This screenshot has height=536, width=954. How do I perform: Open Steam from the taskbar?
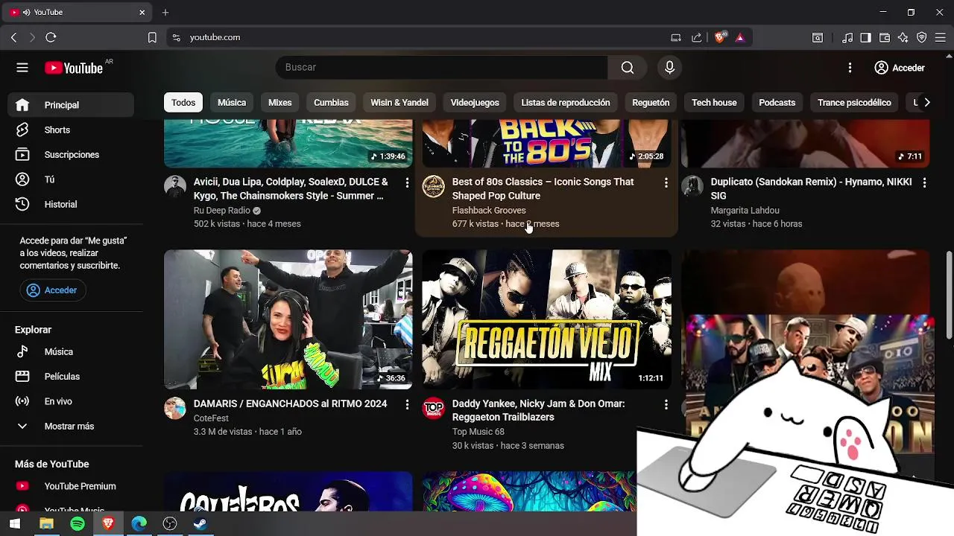(200, 524)
